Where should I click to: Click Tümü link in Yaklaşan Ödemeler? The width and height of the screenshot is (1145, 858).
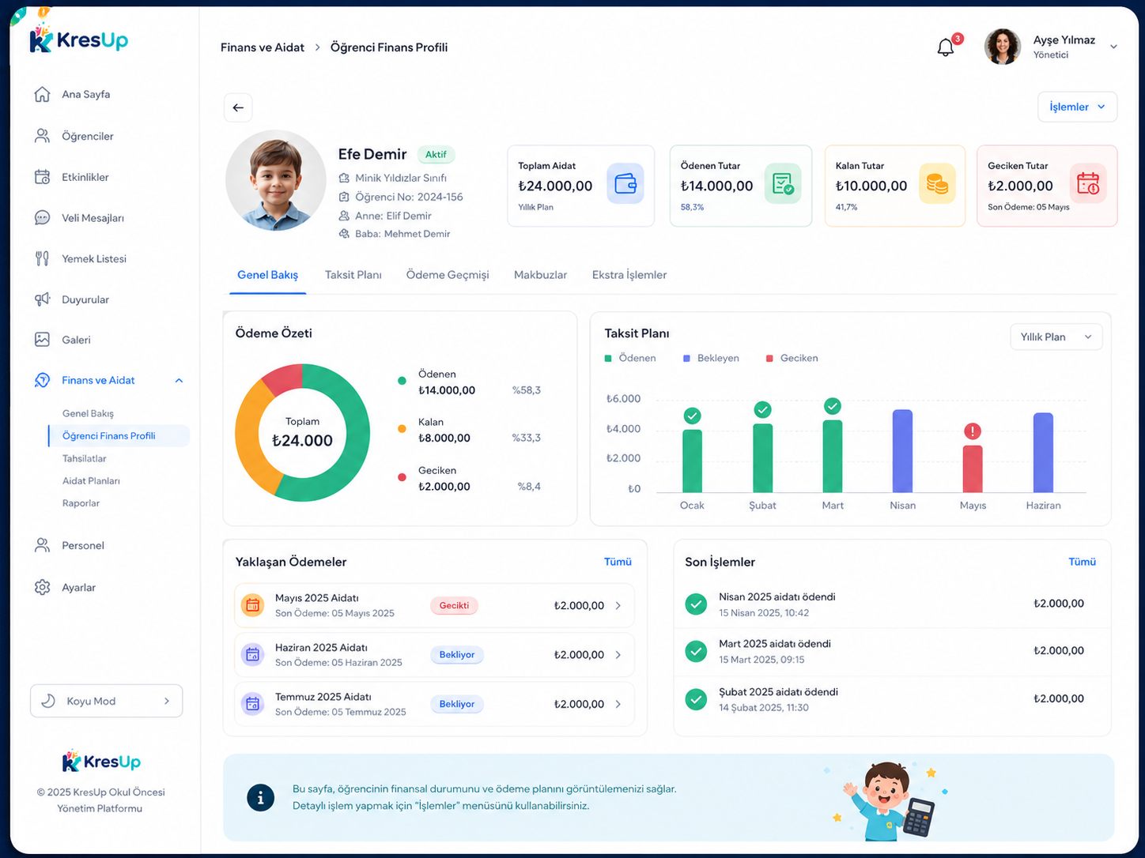[618, 562]
